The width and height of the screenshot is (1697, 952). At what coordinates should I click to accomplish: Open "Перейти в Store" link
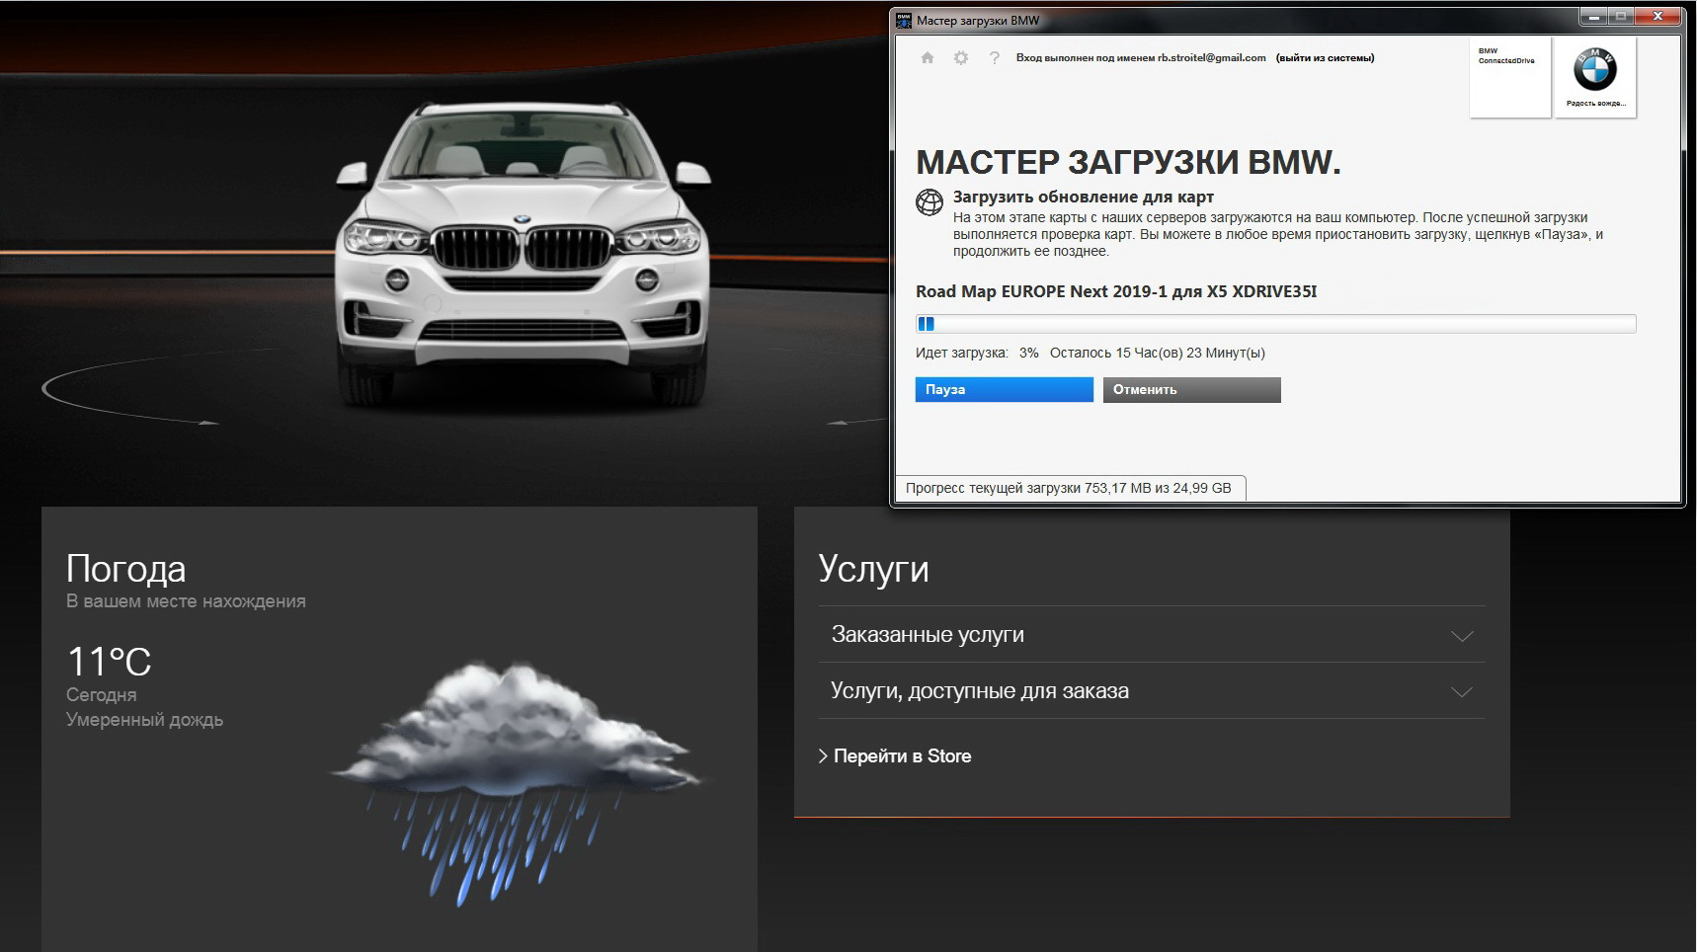pyautogui.click(x=895, y=756)
